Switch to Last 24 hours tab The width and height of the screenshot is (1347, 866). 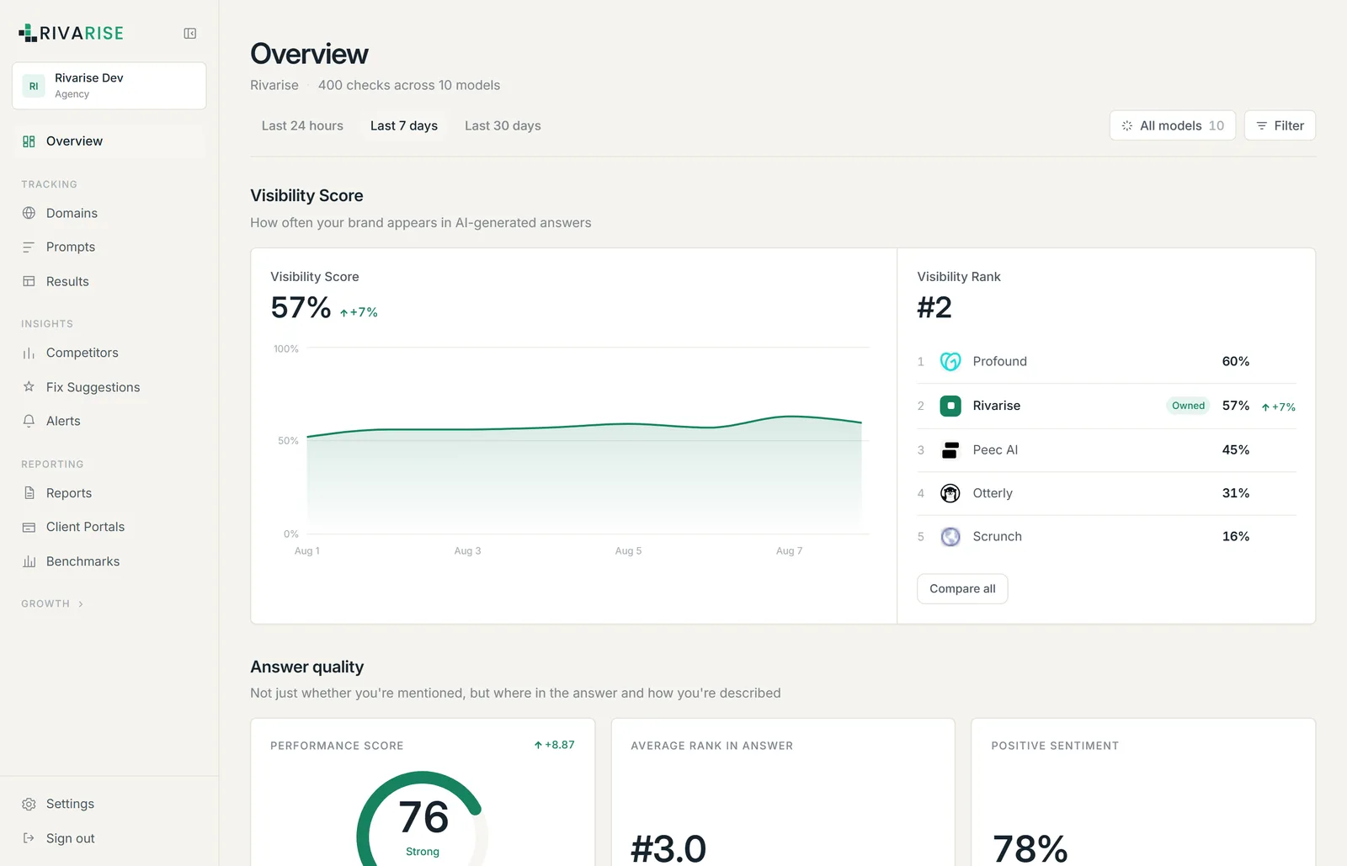302,125
